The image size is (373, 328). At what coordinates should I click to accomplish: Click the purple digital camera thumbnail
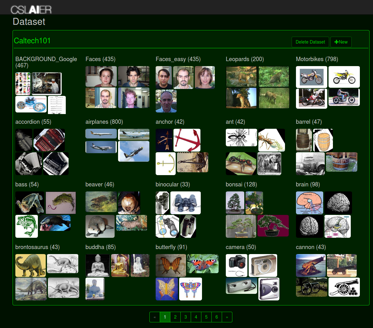click(269, 289)
